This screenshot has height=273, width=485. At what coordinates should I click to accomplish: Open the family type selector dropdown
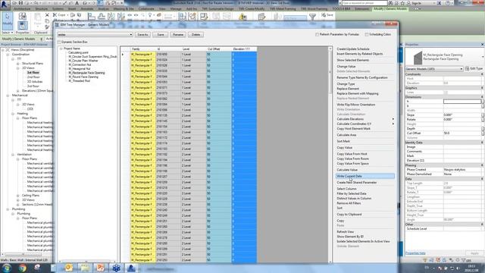pos(483,58)
